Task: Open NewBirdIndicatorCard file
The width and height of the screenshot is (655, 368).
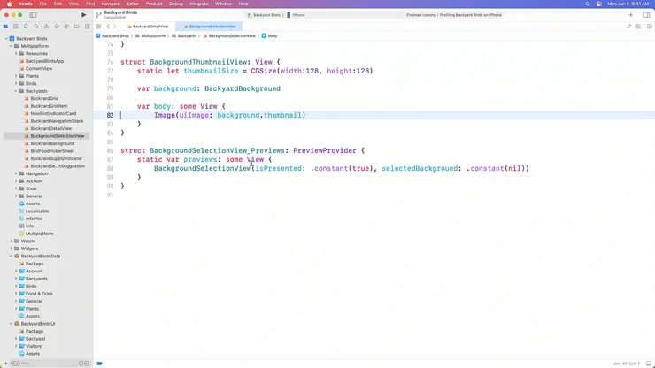Action: [x=53, y=113]
